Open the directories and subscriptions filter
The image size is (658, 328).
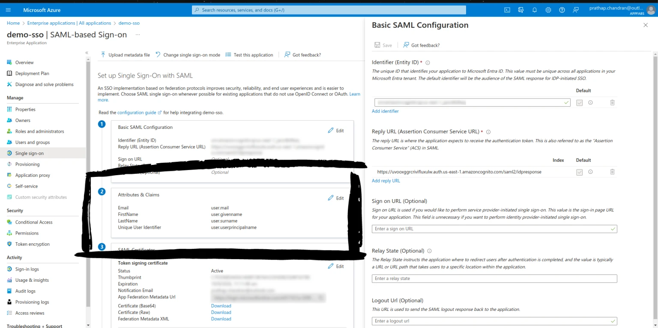click(521, 10)
